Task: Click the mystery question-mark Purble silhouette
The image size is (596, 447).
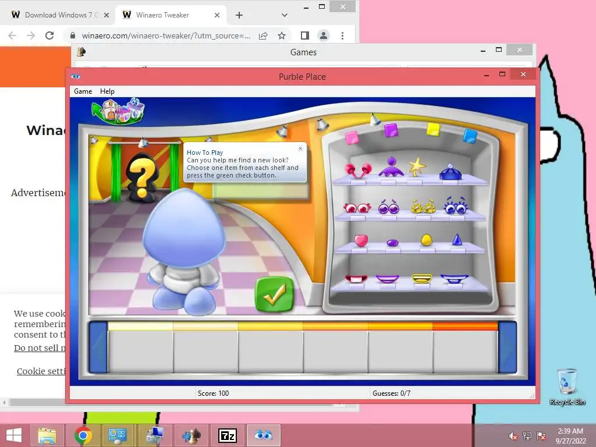Action: pyautogui.click(x=142, y=177)
